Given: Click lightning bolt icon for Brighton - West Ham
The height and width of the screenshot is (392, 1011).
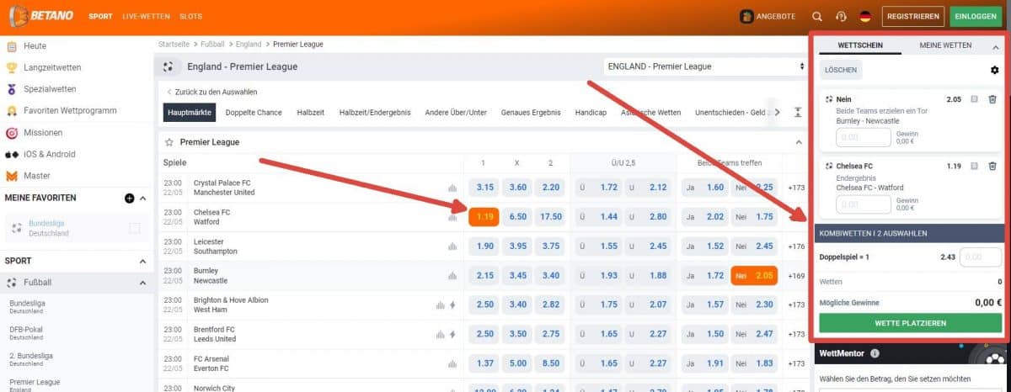Looking at the screenshot, I should (x=453, y=305).
